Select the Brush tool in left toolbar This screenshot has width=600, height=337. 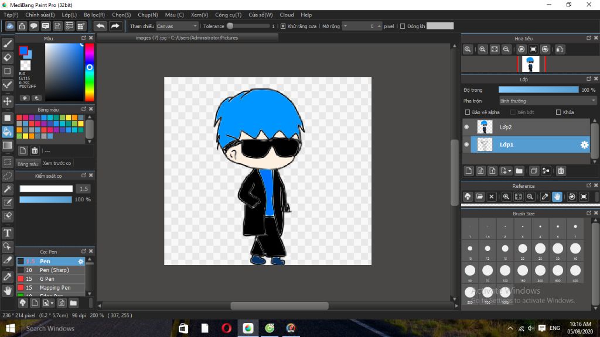pos(7,44)
